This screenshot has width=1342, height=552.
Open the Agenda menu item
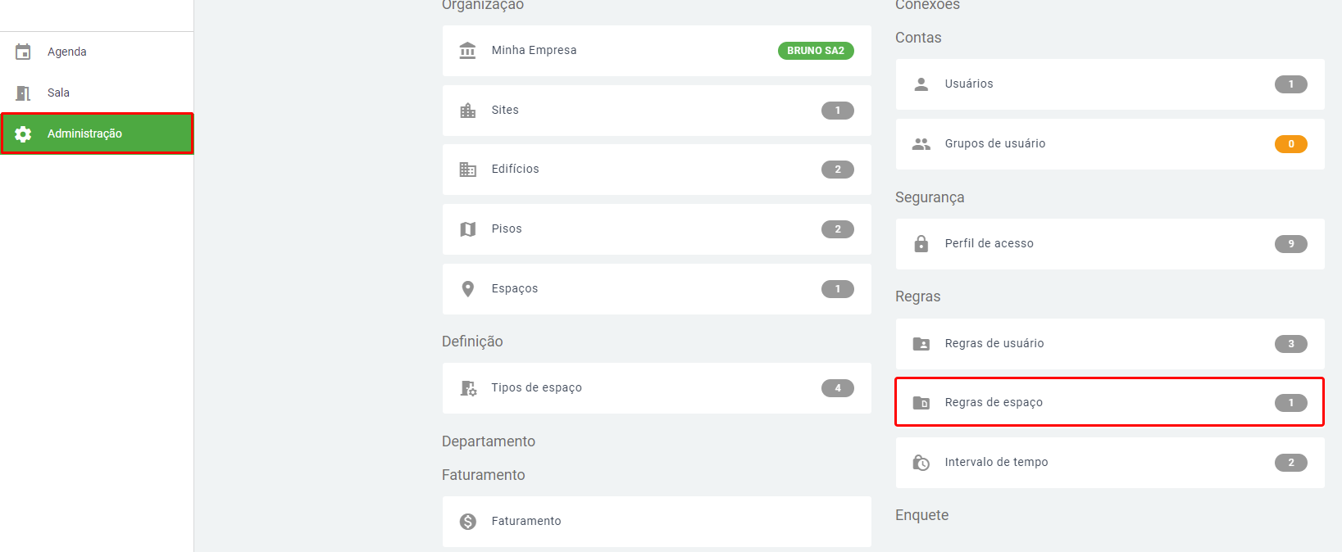pos(67,52)
